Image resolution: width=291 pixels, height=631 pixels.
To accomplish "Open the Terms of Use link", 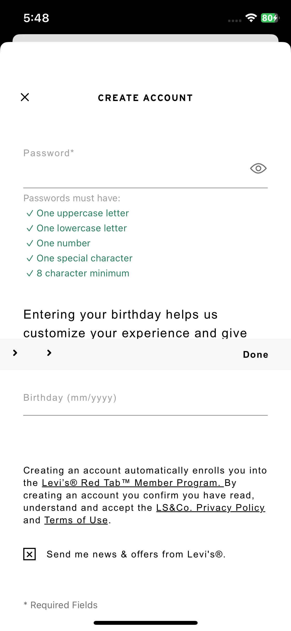I will click(x=76, y=520).
